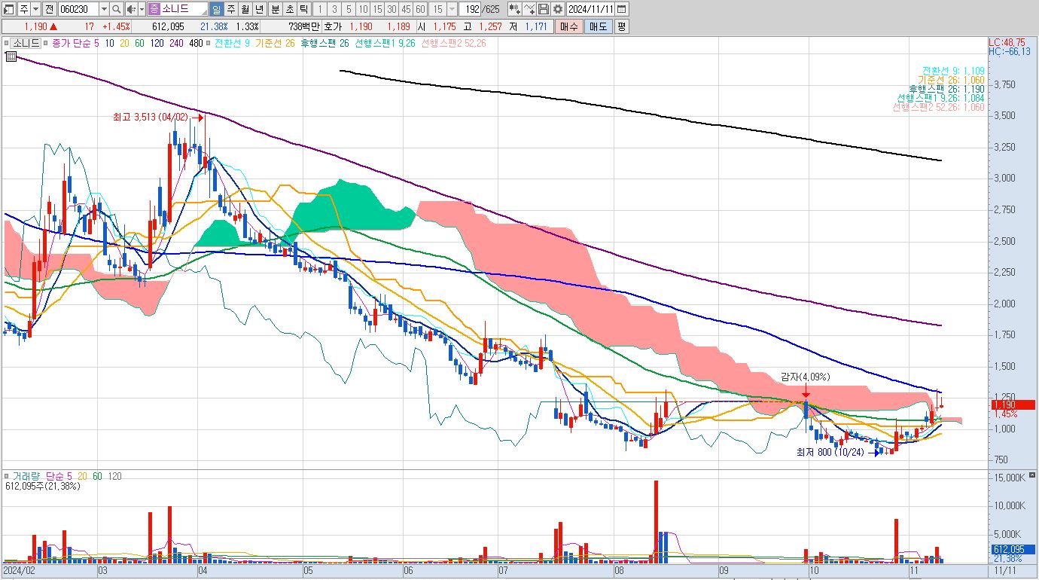Open the dropdown next to 15 interval
Image resolution: width=1039 pixels, height=580 pixels.
click(452, 9)
